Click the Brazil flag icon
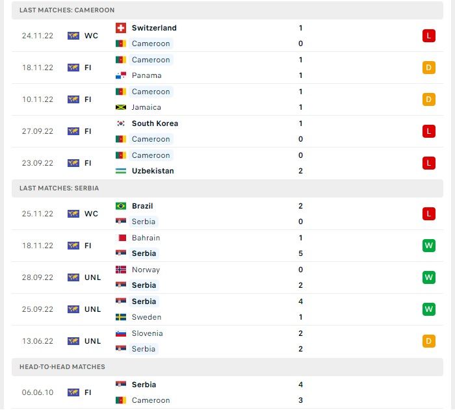This screenshot has width=455, height=410. [x=121, y=206]
